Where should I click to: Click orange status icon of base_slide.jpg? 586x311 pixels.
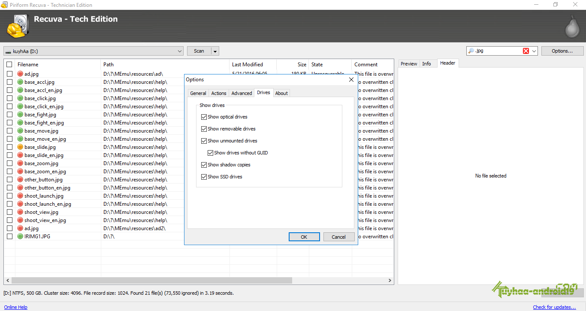(20, 147)
